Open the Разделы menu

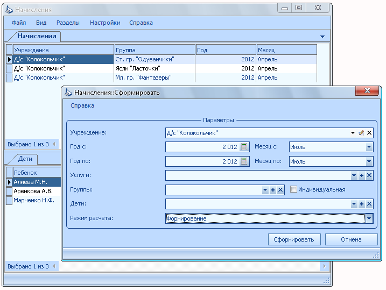pos(68,23)
